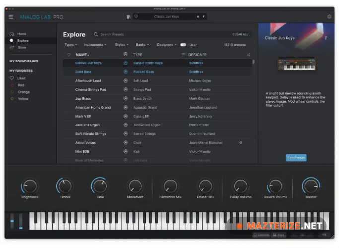Open My Sound Banks section
339x248 pixels.
point(24,61)
